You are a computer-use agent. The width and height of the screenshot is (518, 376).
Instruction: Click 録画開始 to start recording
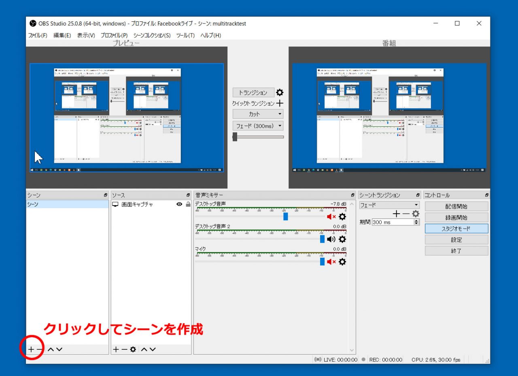click(456, 217)
